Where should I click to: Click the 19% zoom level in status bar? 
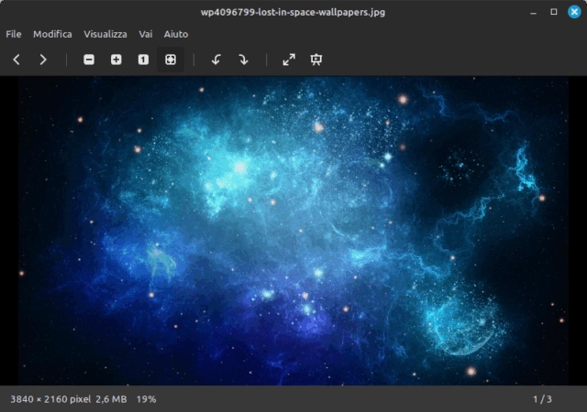[x=146, y=399]
